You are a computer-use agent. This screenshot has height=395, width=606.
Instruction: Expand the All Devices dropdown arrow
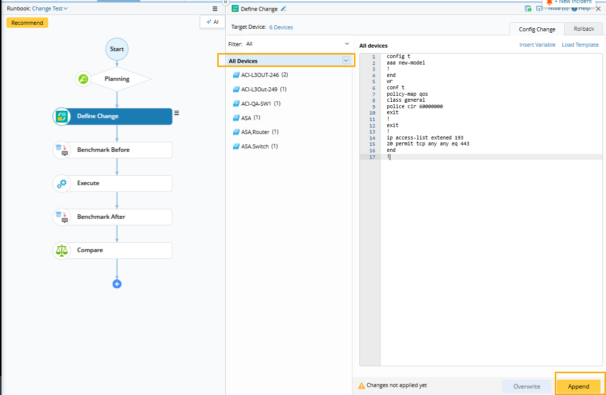tap(346, 61)
